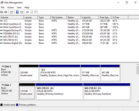This screenshot has width=139, height=111.
Task: Open the Action menu
Action: (x=11, y=8)
